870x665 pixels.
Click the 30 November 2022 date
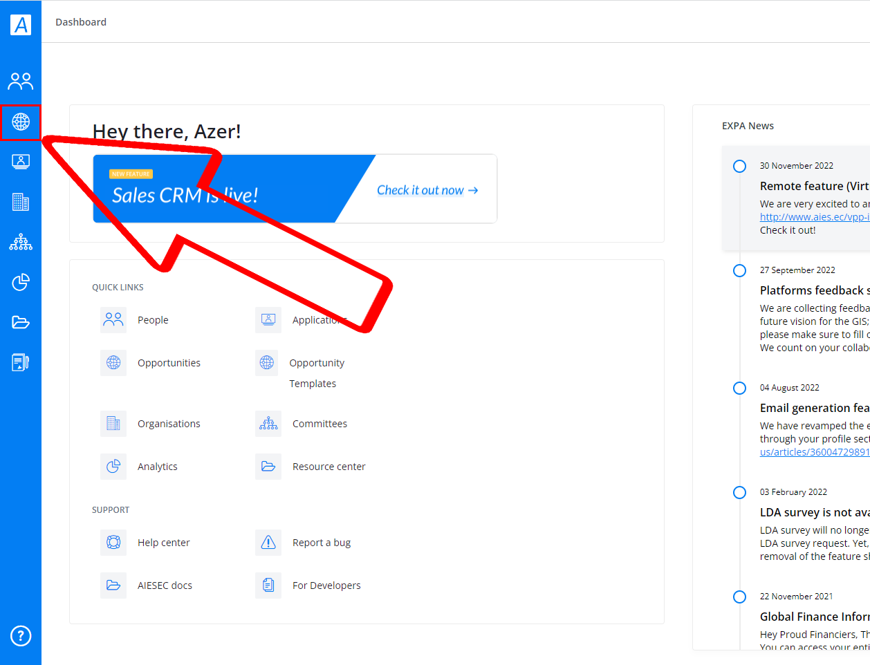click(x=797, y=166)
